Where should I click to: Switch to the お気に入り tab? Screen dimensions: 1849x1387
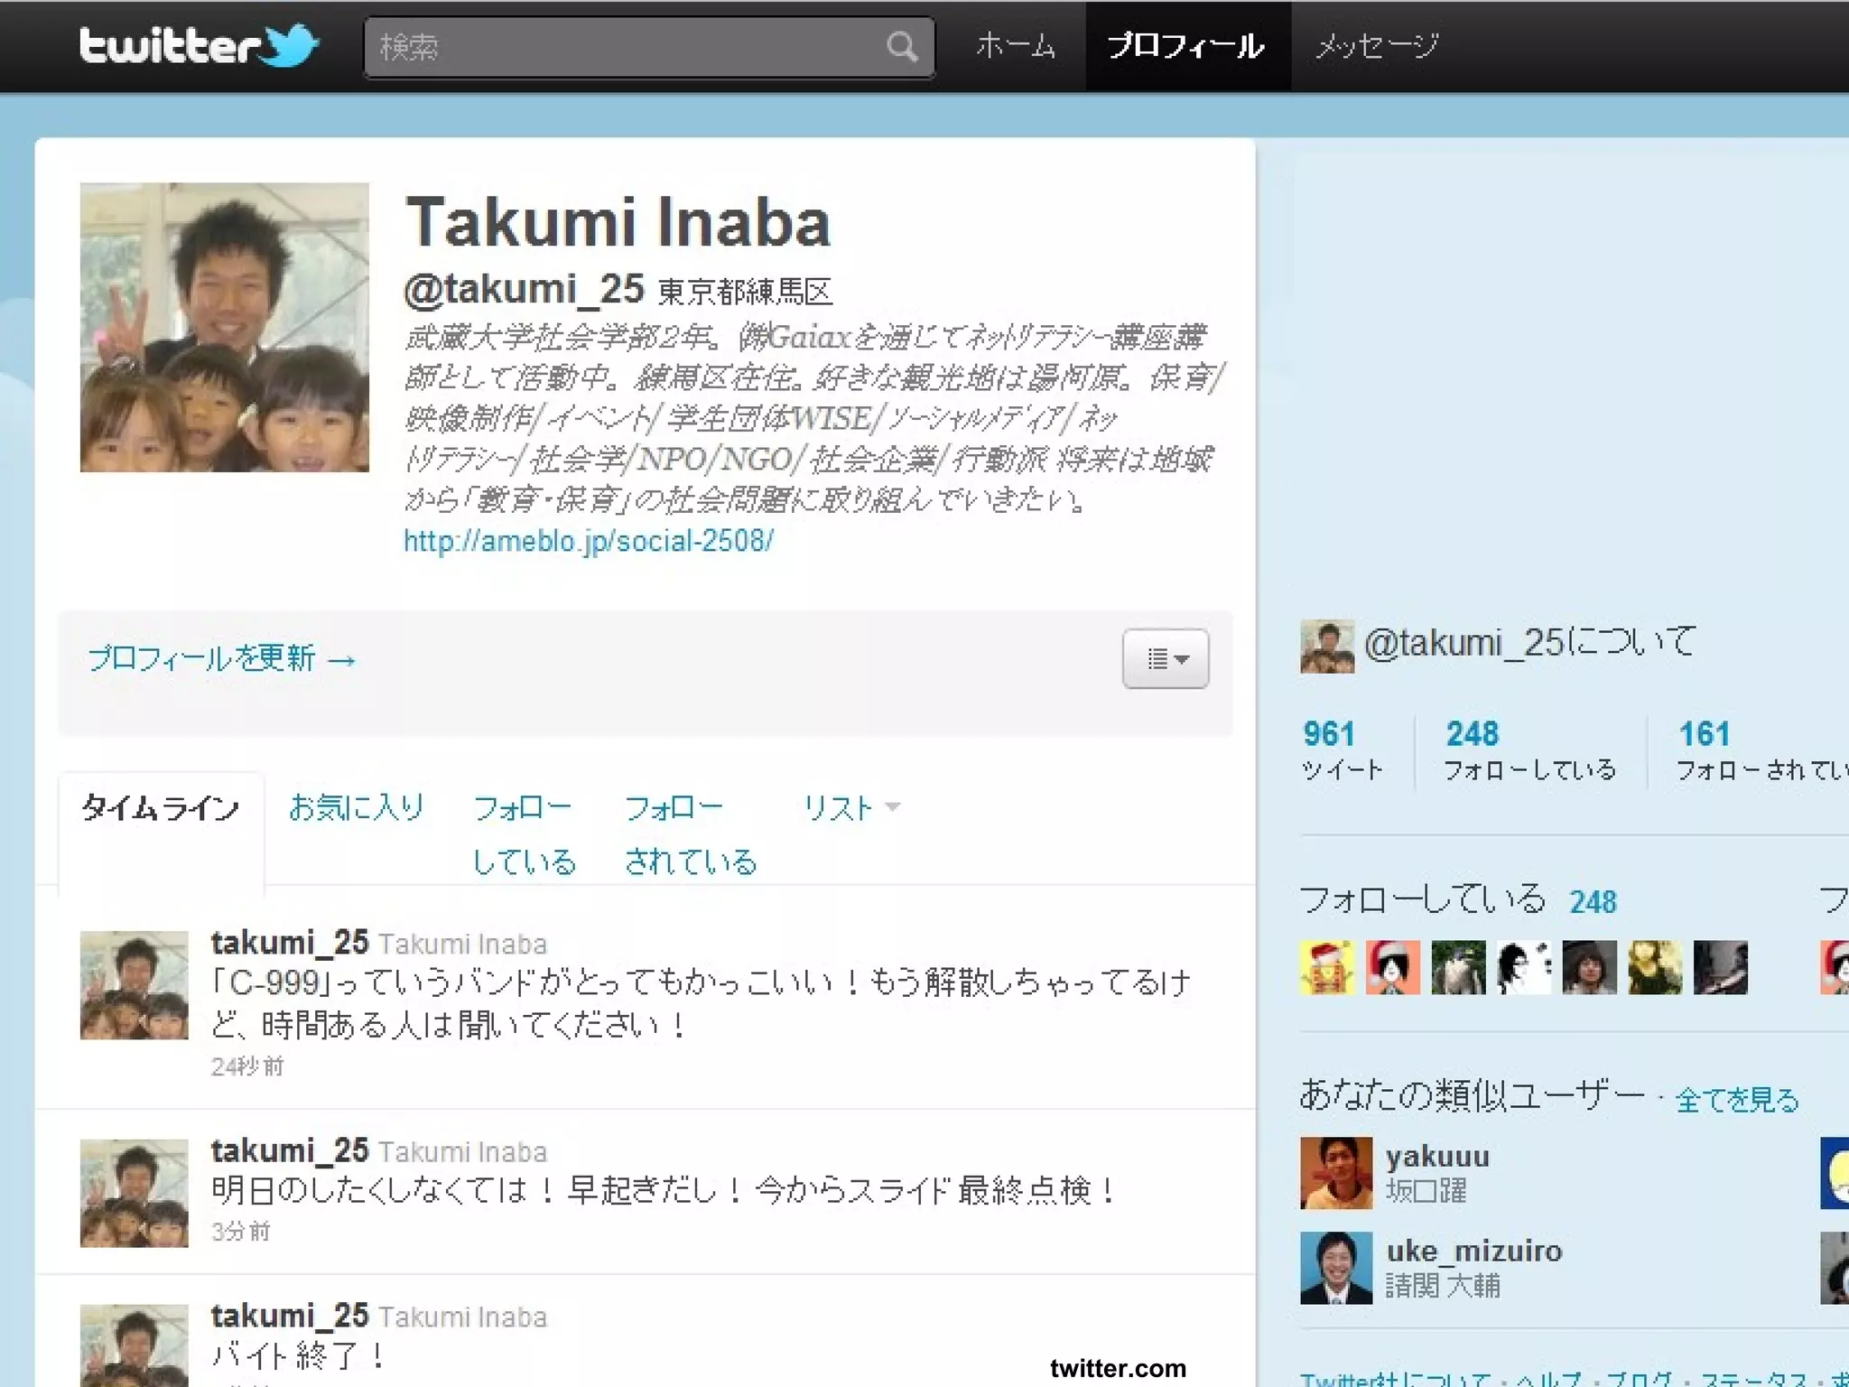356,807
